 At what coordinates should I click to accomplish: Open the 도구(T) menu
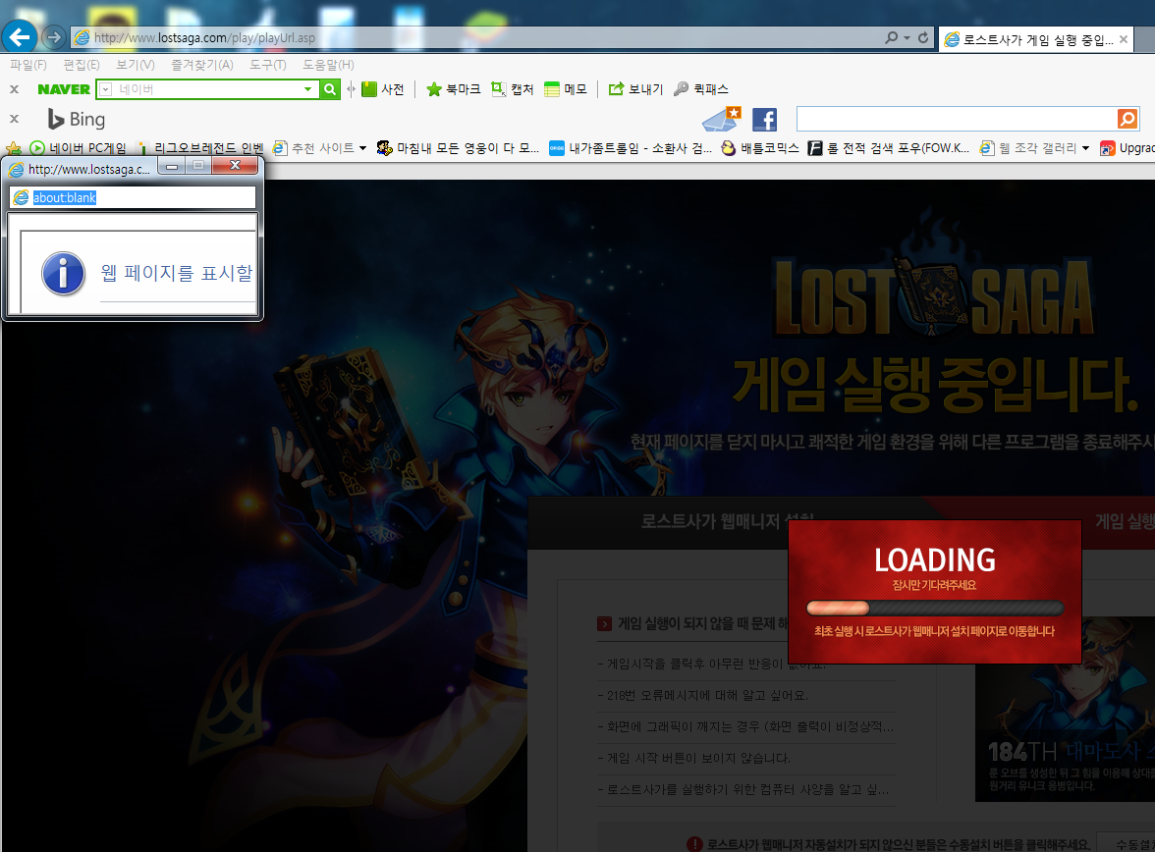267,65
